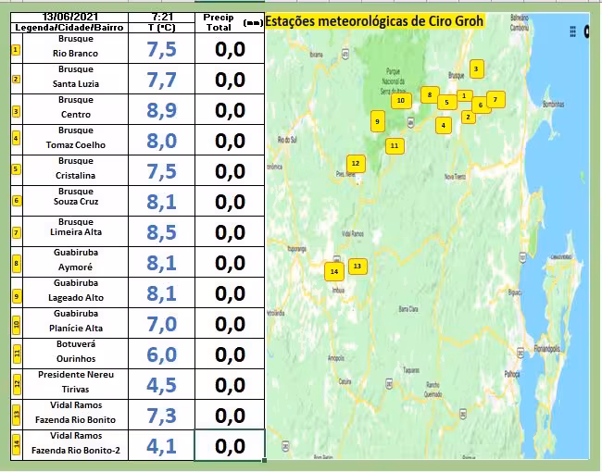Select map marker 4
The width and height of the screenshot is (602, 472).
[444, 125]
